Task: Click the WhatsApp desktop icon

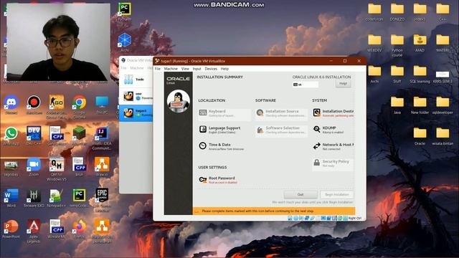Action: 11,136
